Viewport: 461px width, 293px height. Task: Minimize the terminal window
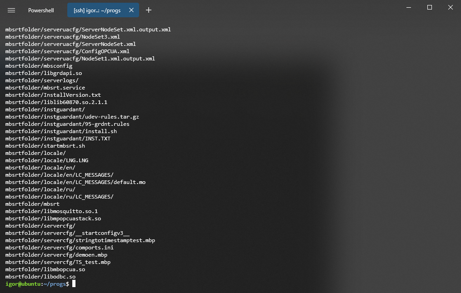408,7
